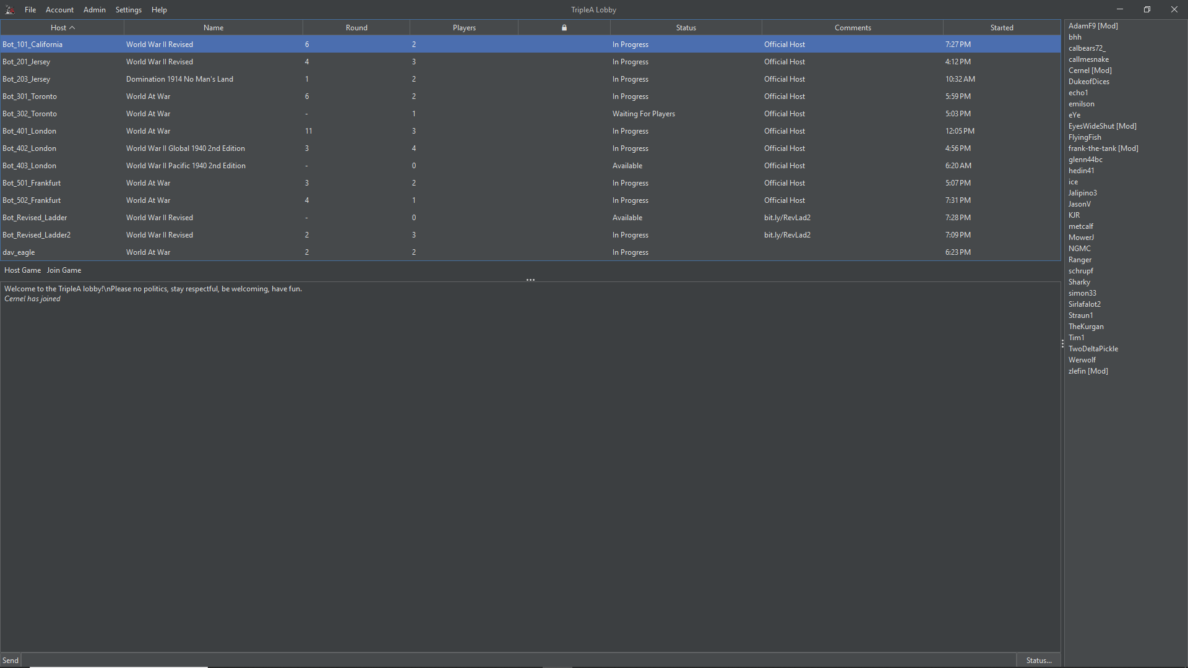Click the horizontal split pane divider dots
Screen dimensions: 1188x668
[530, 280]
